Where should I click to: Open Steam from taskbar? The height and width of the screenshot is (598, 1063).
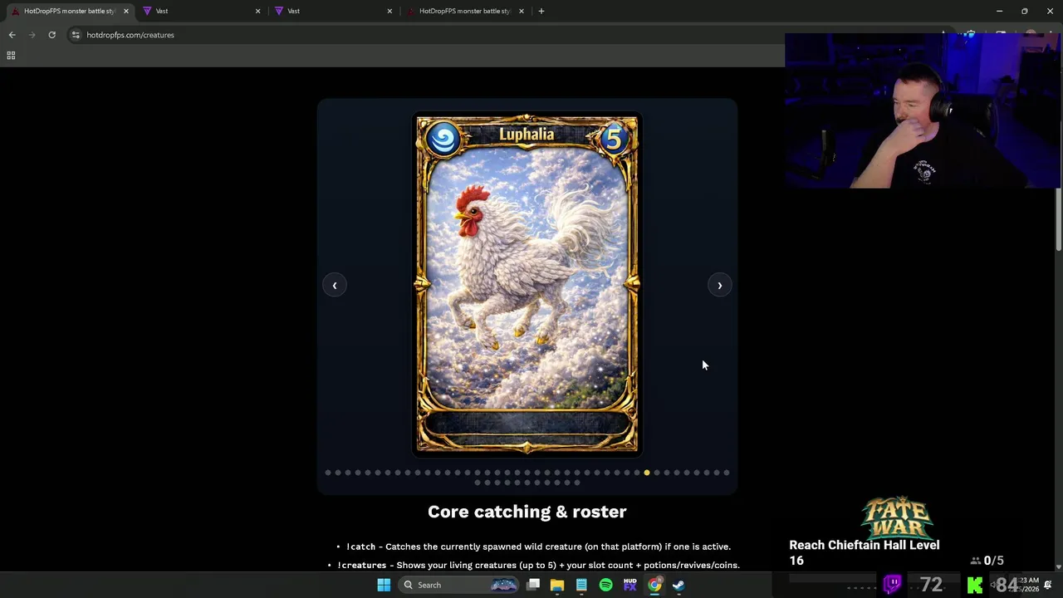pos(678,585)
